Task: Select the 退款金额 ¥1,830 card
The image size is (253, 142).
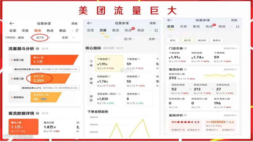Action: 109,98
